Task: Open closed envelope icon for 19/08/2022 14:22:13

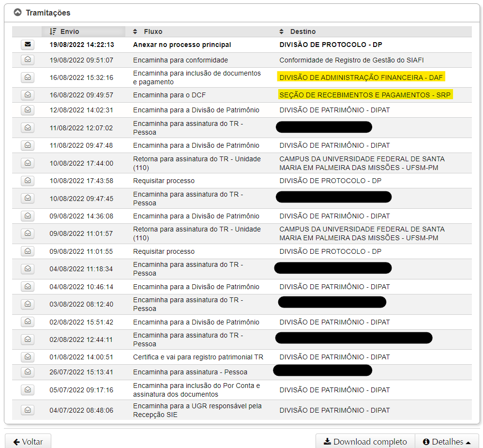Action: coord(28,45)
